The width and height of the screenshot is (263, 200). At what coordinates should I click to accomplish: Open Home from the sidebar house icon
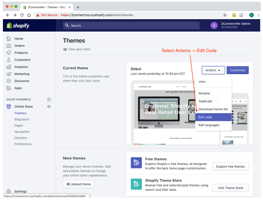point(9,39)
